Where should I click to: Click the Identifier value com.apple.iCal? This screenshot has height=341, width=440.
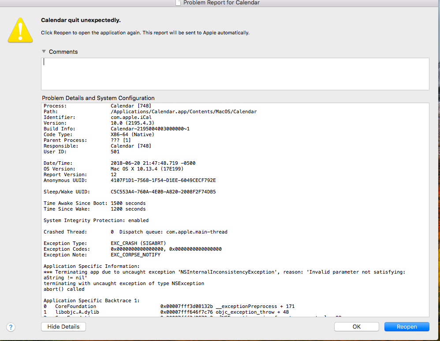(x=131, y=117)
